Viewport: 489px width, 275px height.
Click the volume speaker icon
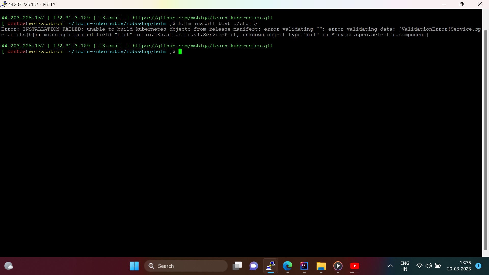click(x=428, y=266)
